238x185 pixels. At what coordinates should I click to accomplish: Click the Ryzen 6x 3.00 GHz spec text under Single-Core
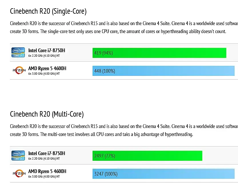(44, 74)
